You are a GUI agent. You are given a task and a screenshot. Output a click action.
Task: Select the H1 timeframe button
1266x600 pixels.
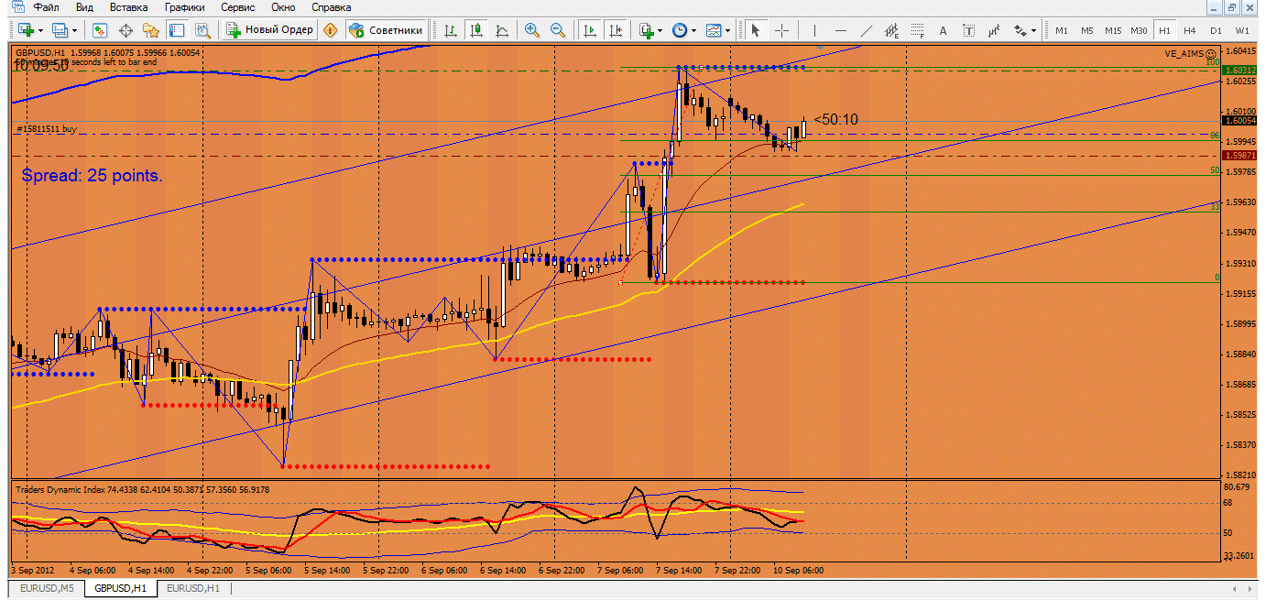tap(1164, 30)
